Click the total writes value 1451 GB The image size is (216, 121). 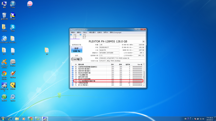pos(139,48)
